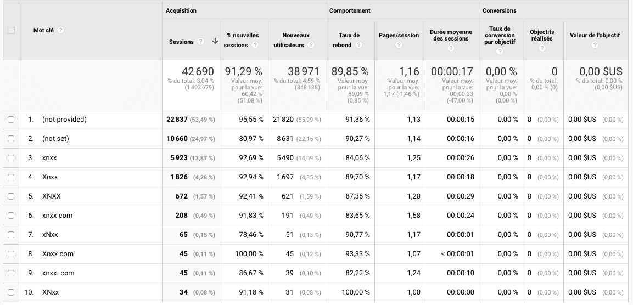Screen dimensions: 633x305
Task: Check the select-all checkbox in table header
Action: tap(11, 31)
